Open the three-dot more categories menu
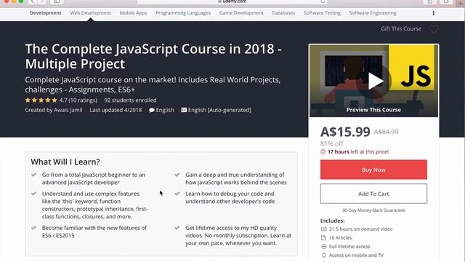Image resolution: width=465 pixels, height=262 pixels. [433, 13]
